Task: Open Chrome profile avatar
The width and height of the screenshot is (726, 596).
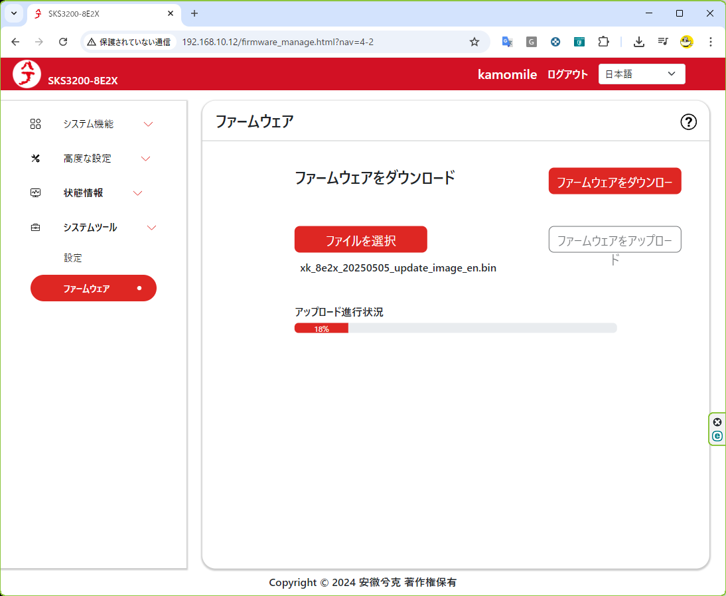Action: [x=687, y=42]
